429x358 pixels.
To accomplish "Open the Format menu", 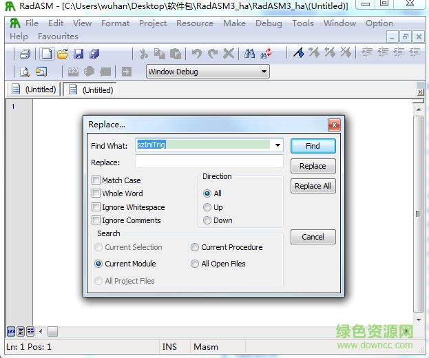I will pyautogui.click(x=115, y=23).
